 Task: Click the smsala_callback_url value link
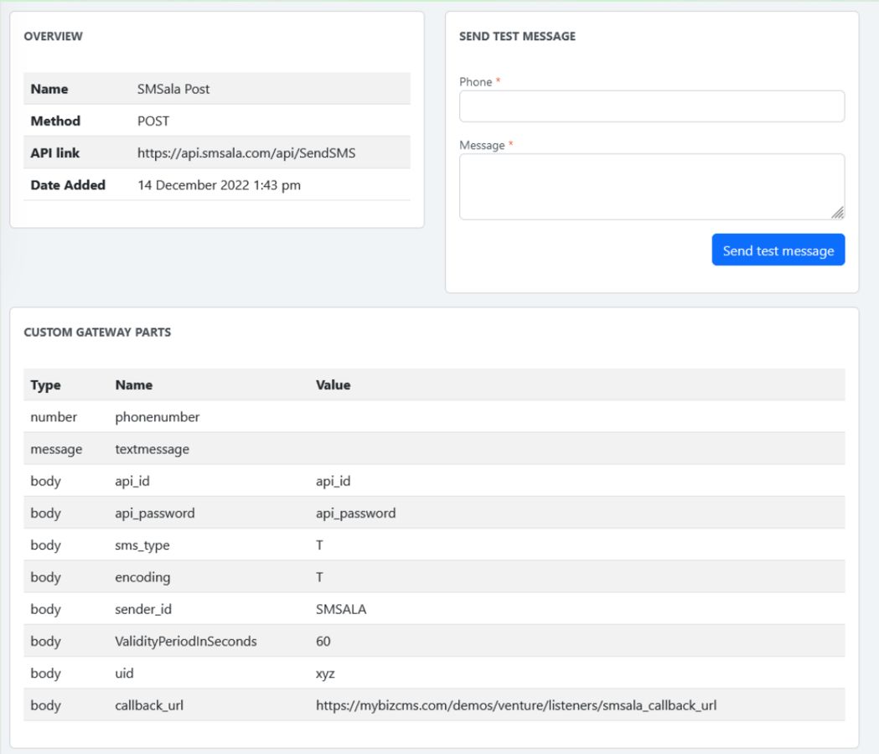515,705
